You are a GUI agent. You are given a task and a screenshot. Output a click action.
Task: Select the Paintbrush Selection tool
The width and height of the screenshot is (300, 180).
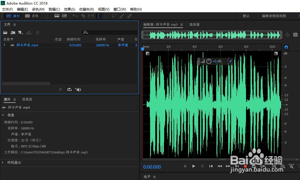[x=122, y=16]
